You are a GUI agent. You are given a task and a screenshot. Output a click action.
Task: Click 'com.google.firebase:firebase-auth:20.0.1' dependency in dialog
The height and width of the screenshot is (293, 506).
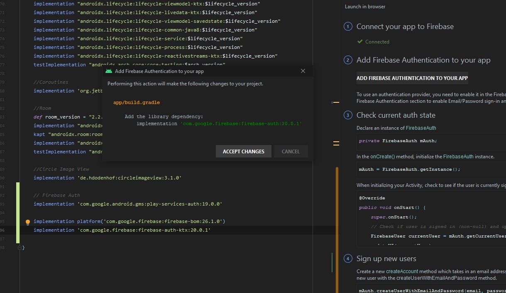tap(241, 123)
